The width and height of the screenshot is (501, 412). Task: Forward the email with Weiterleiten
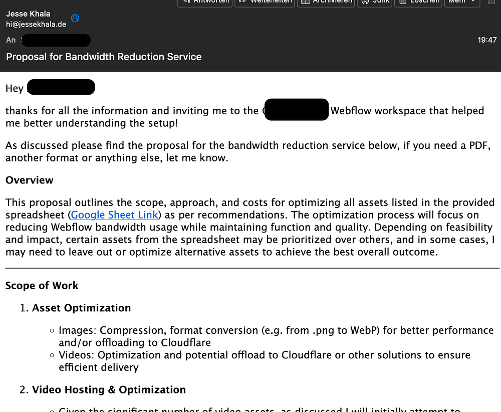(265, 2)
